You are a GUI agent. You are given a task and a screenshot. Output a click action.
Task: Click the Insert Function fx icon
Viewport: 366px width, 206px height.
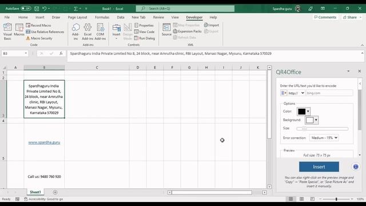61,53
